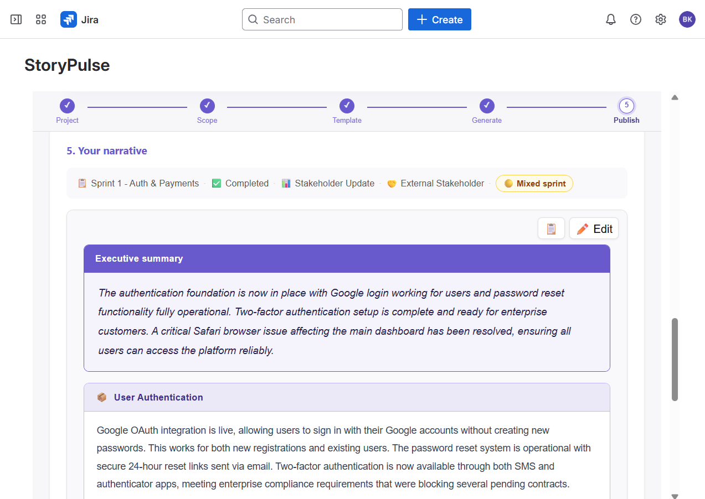Click the executive summary italic paragraph
The height and width of the screenshot is (499, 705).
coord(335,321)
